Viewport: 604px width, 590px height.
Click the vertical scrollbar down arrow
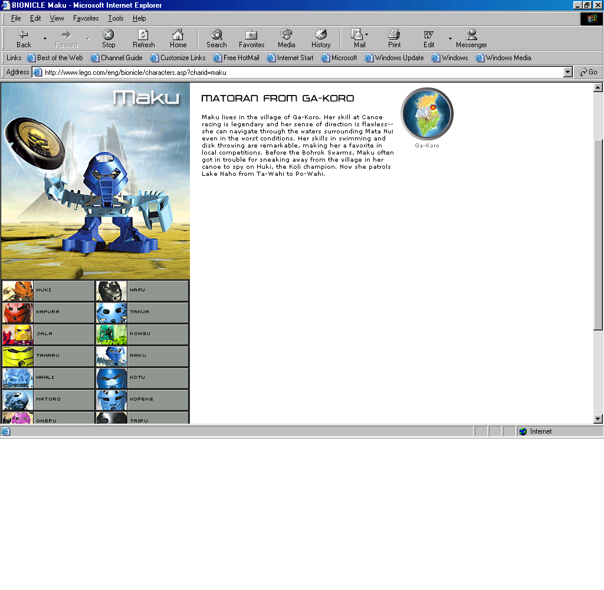(x=598, y=419)
